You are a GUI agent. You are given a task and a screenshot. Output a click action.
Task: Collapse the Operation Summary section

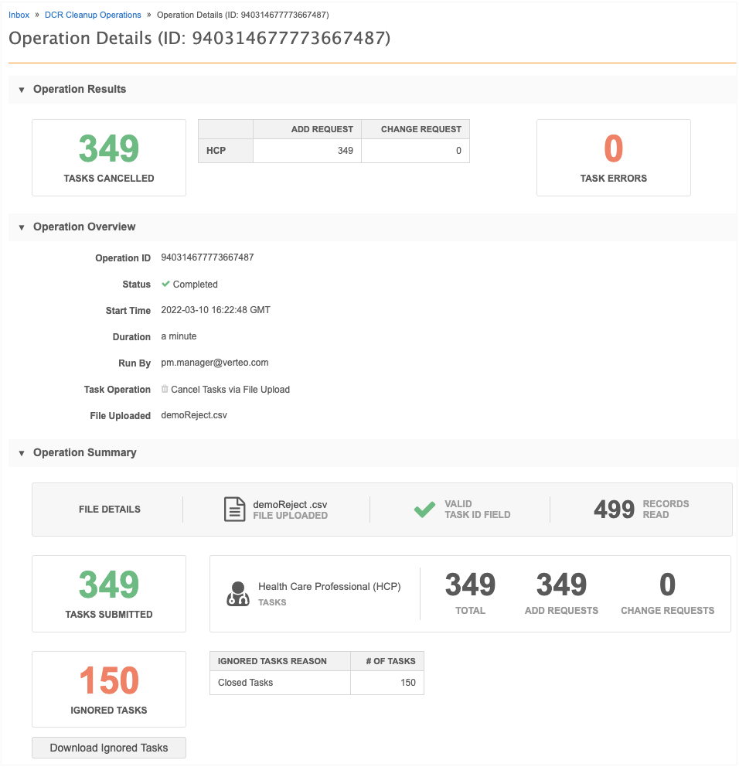click(x=22, y=453)
